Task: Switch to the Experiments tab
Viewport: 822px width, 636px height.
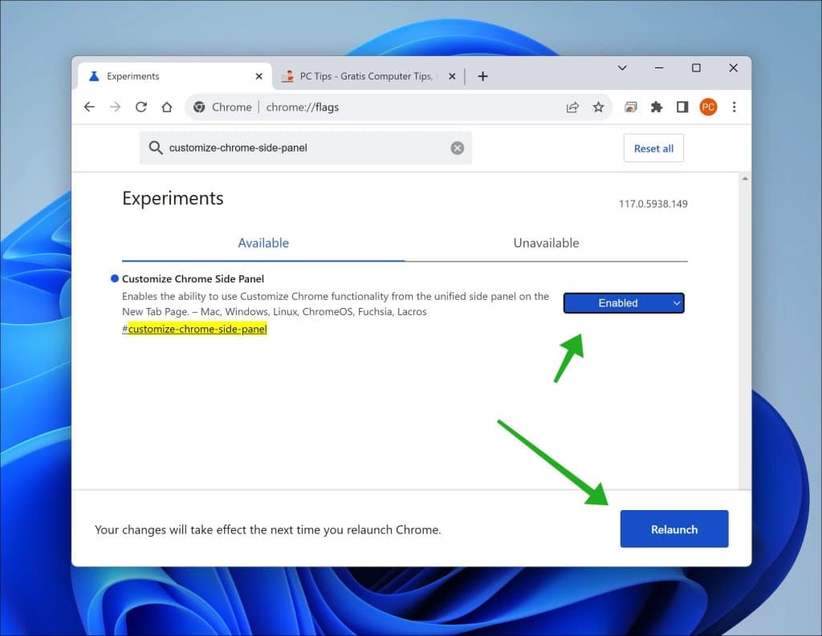Action: coord(175,76)
